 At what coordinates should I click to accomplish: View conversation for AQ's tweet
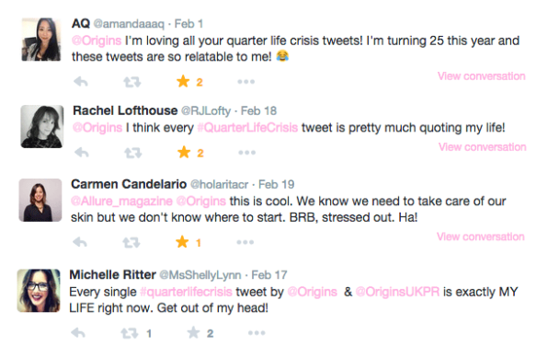click(481, 76)
